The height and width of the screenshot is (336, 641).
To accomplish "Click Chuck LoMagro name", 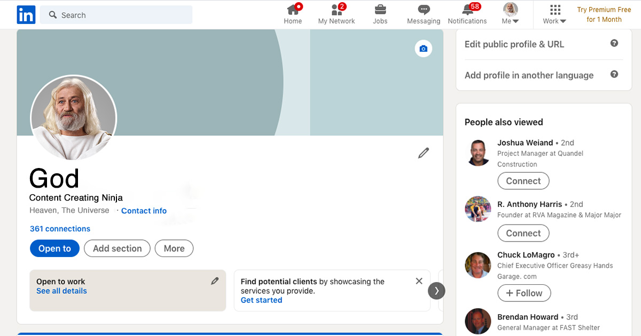I will click(526, 255).
